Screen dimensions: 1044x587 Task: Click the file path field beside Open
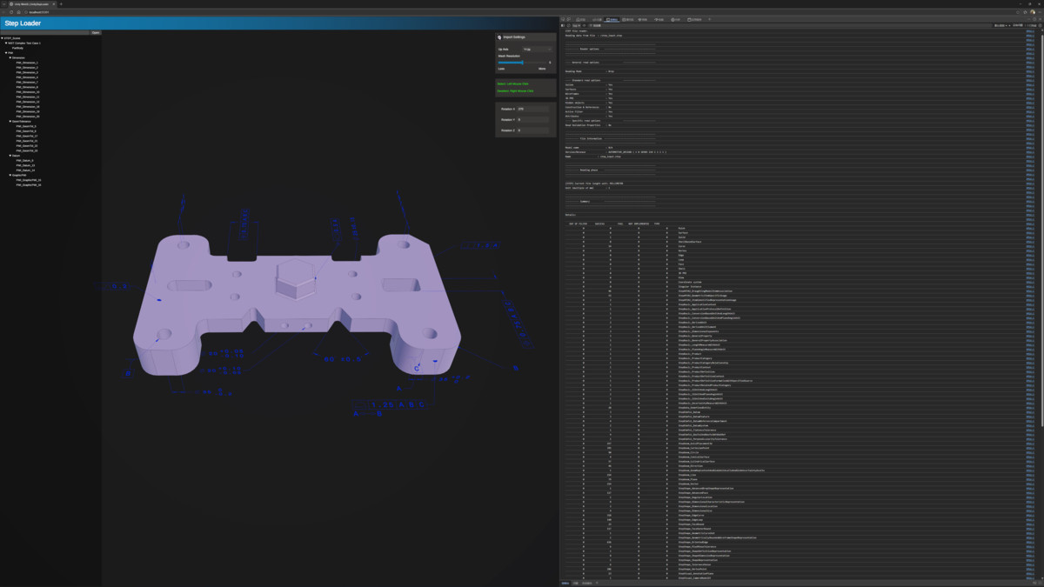pyautogui.click(x=45, y=33)
